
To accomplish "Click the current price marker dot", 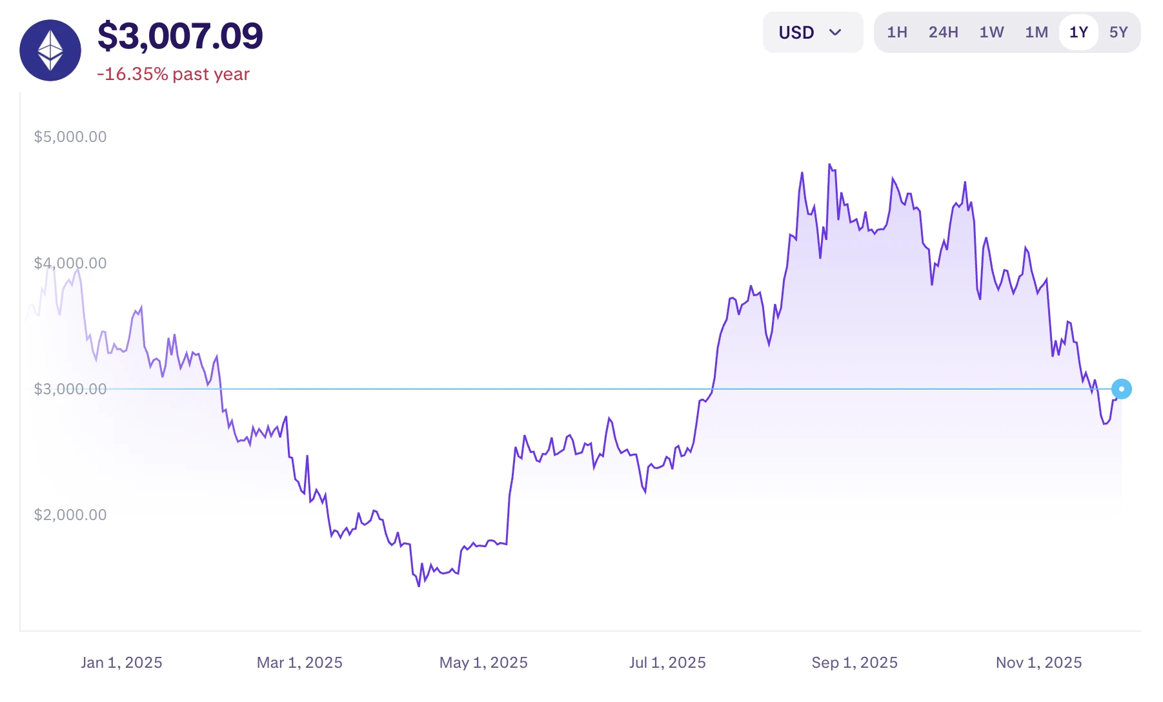I will point(1122,388).
